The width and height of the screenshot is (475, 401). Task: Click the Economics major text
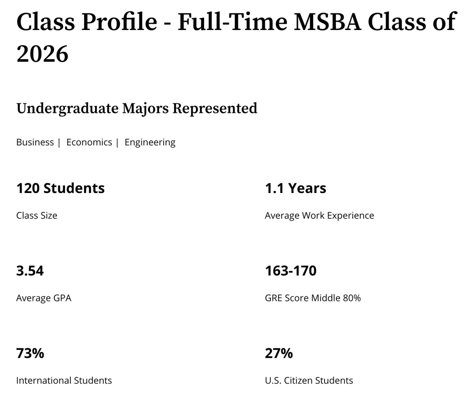89,142
